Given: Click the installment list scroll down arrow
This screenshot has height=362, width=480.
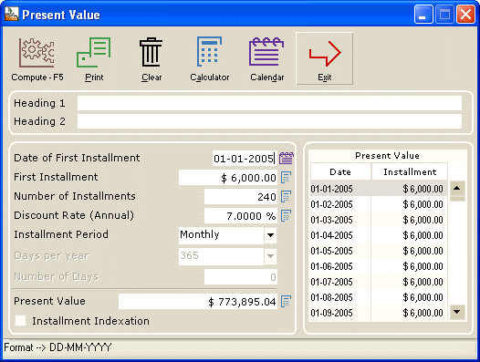Looking at the screenshot, I should tap(457, 312).
